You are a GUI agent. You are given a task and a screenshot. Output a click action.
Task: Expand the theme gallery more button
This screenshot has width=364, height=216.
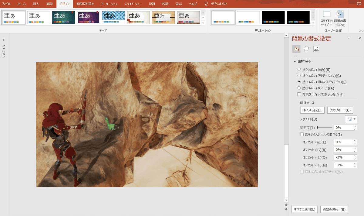click(x=203, y=23)
